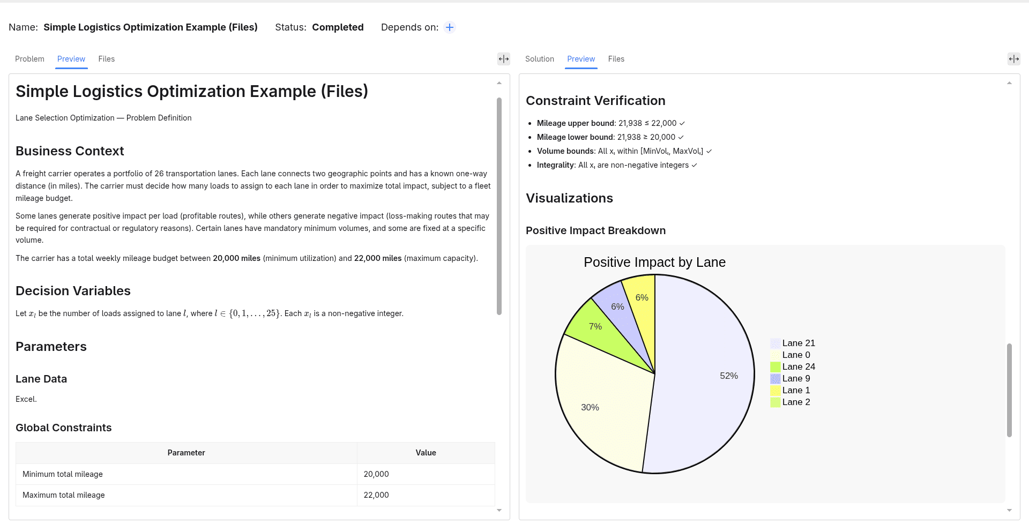Click the 'Constraint Verification' heading
The image size is (1029, 524).
pos(595,101)
